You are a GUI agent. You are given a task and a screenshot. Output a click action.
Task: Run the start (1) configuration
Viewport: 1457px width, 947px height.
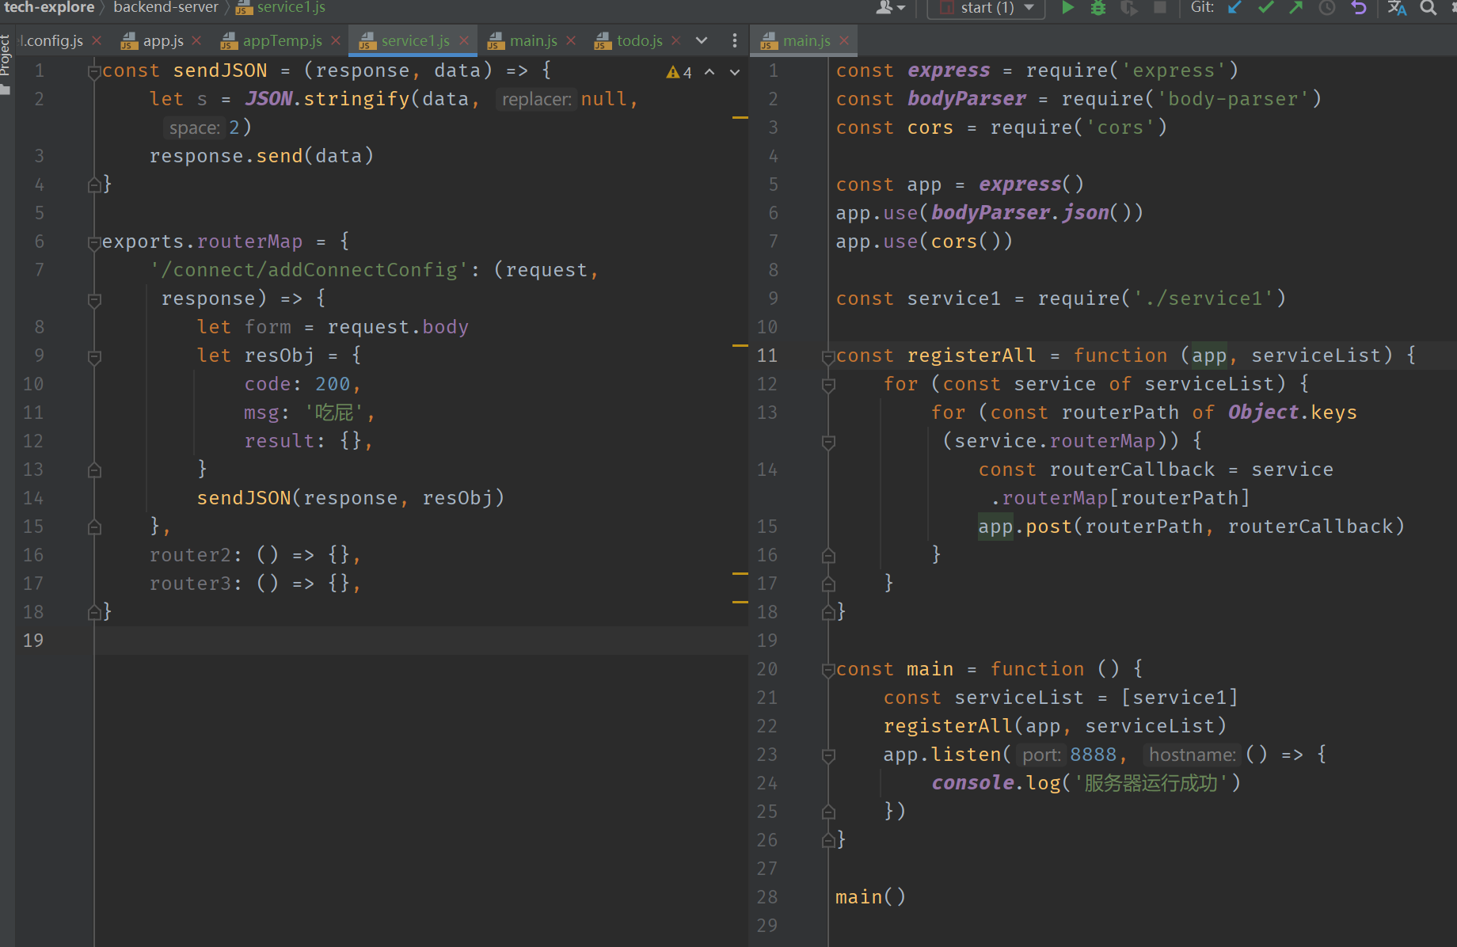pyautogui.click(x=1067, y=8)
